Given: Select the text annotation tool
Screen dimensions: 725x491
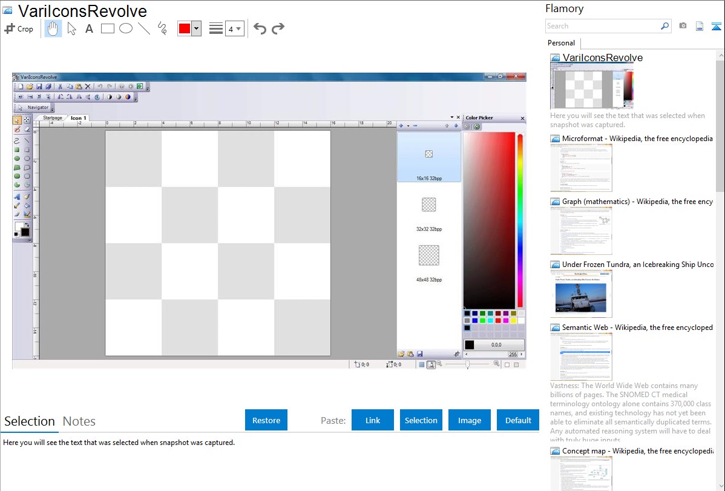Looking at the screenshot, I should pos(89,28).
